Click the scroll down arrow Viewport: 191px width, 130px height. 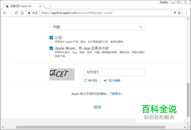pos(188,124)
